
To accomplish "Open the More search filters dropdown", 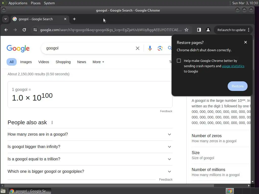I will (x=98, y=62).
